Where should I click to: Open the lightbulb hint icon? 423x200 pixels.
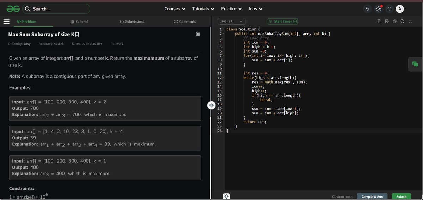226,196
